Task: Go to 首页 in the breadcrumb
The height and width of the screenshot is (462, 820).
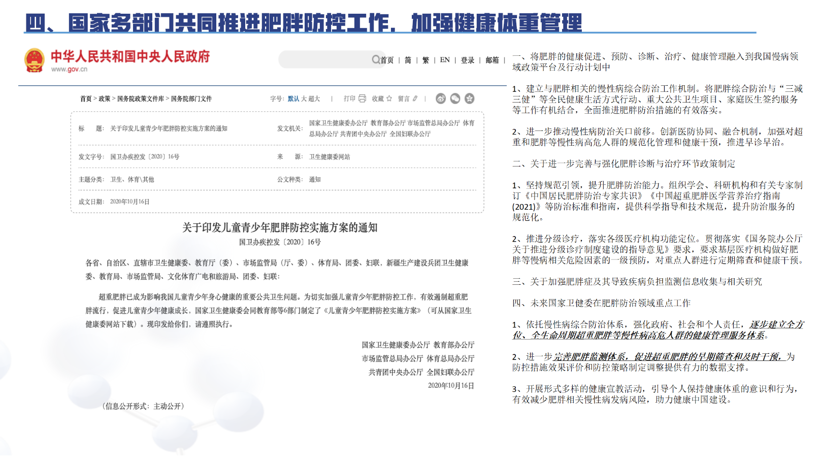Action: click(x=86, y=98)
